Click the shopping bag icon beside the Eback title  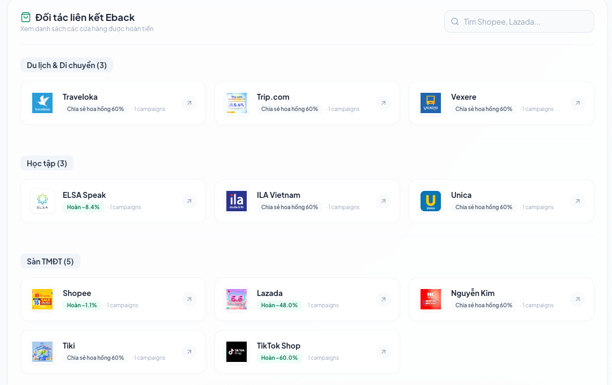26,17
